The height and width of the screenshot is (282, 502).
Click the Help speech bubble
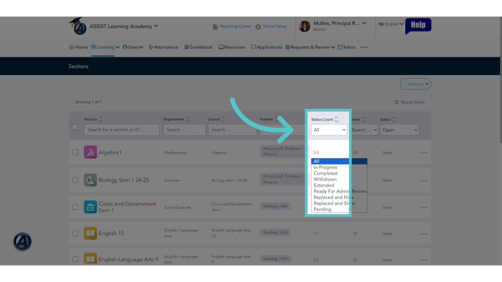point(418,26)
